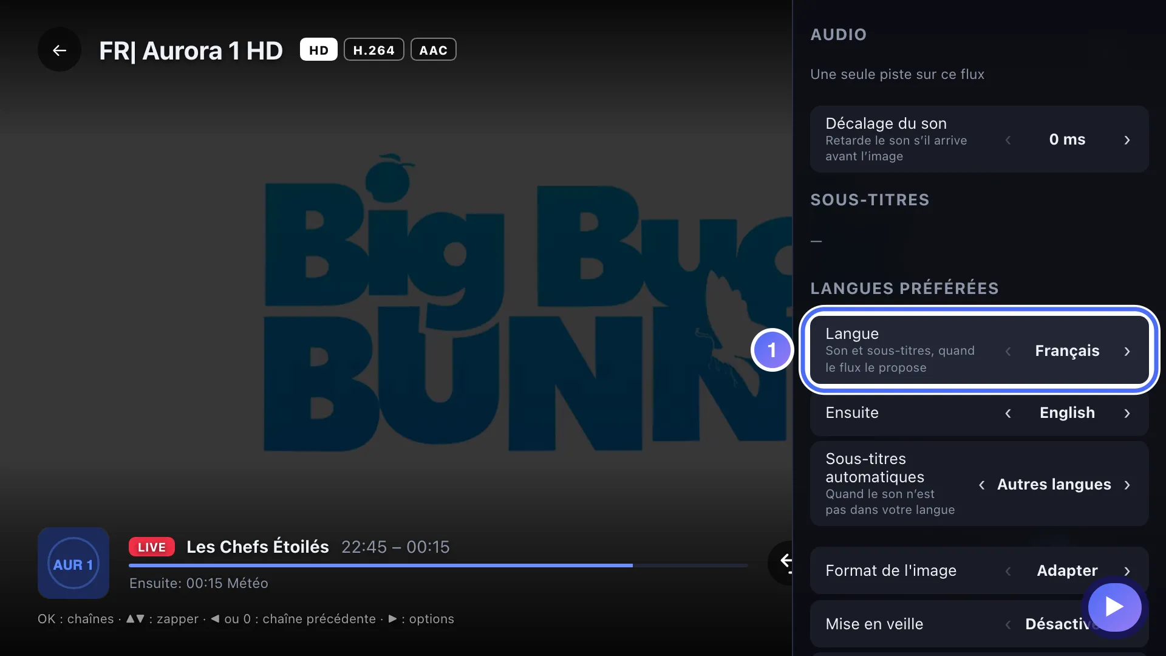Screen dimensions: 1166x656
Task: Next Format de l'image option after Adapter
Action: point(1127,571)
